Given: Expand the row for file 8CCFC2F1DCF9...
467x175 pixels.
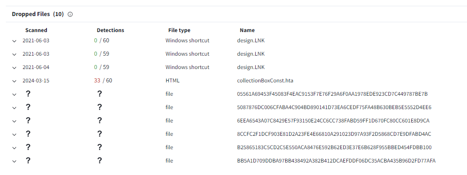Looking at the screenshot, I should (14, 134).
